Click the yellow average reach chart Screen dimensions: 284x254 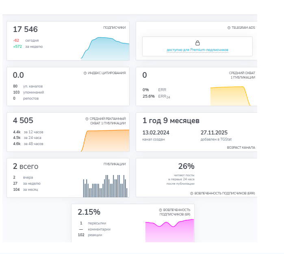230,96
